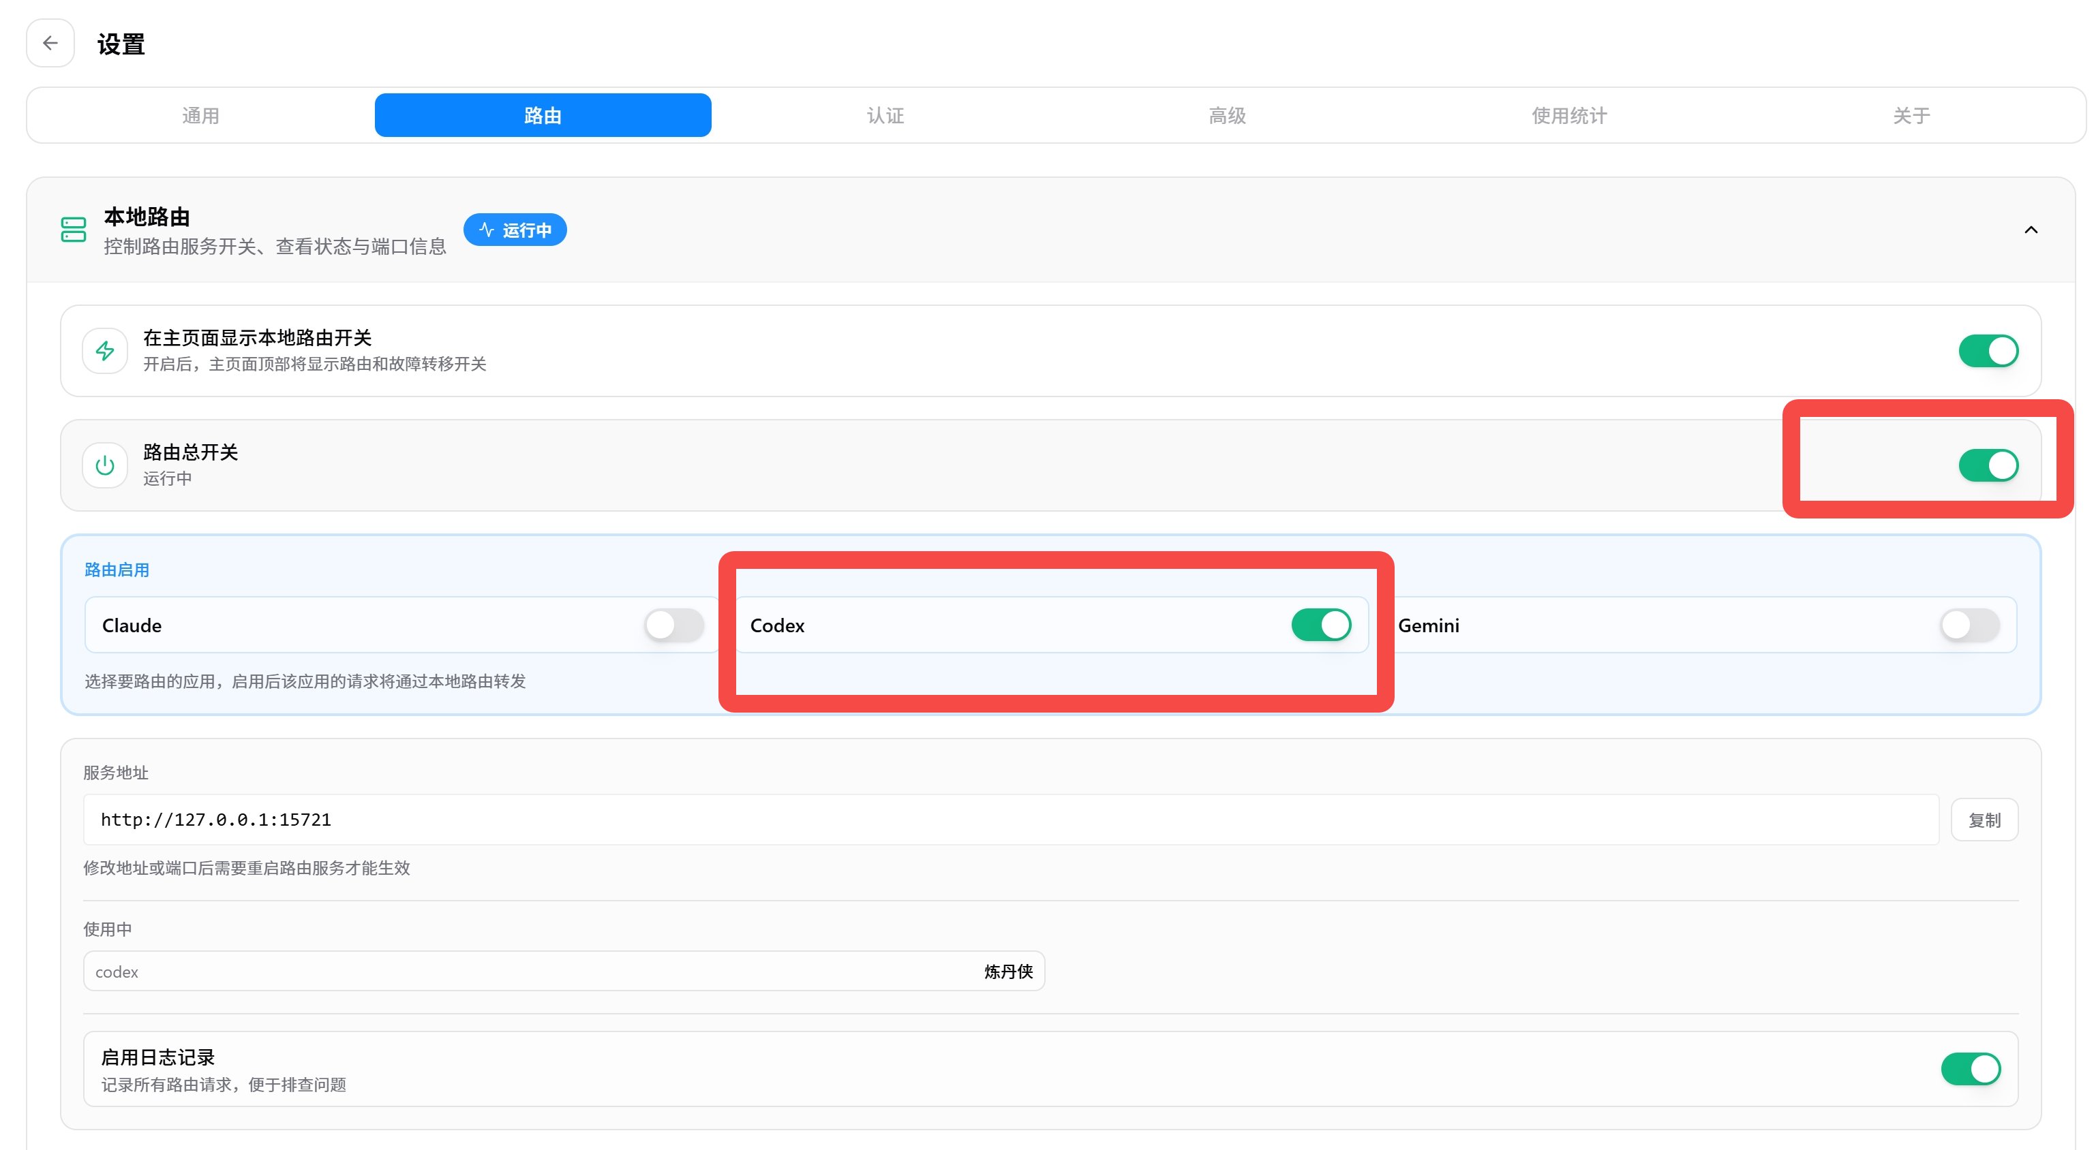Toggle 在主页面显示本地路由开关 switch
2094x1150 pixels.
pyautogui.click(x=1988, y=351)
